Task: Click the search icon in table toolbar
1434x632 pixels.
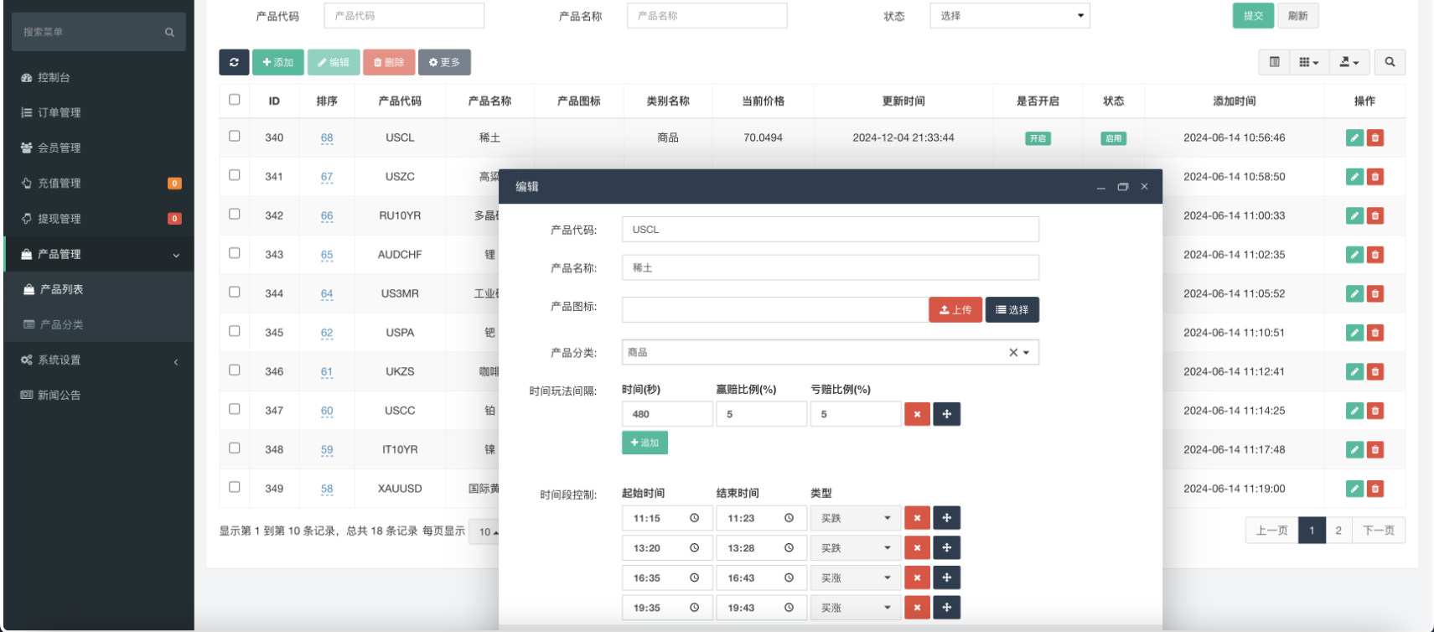Action: 1390,62
